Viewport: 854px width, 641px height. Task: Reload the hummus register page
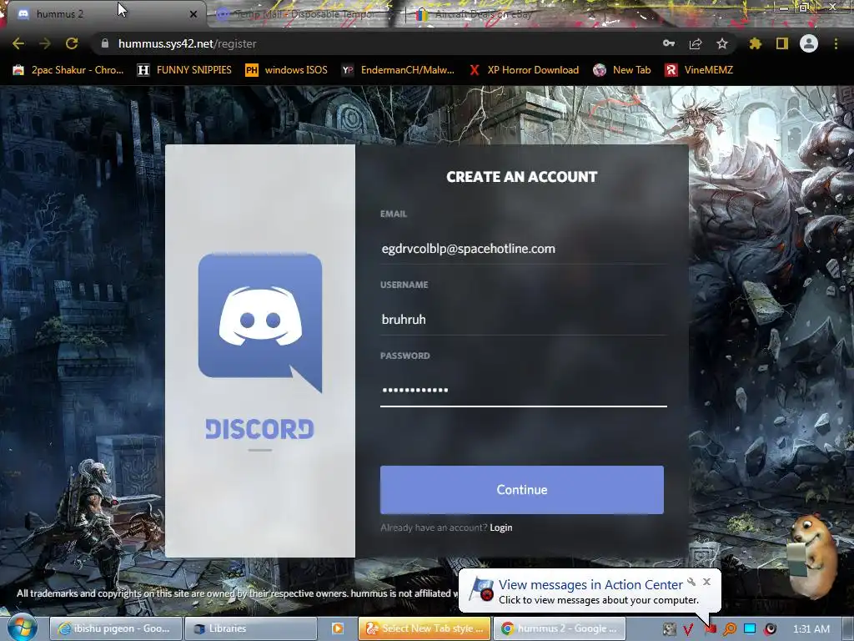click(x=72, y=43)
